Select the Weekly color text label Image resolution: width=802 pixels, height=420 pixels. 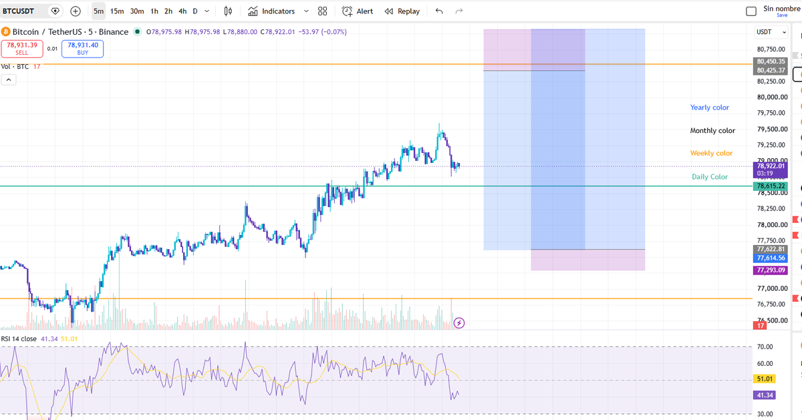click(x=711, y=154)
